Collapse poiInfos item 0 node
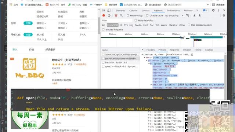Screen dimensions: 235x132 149,63
